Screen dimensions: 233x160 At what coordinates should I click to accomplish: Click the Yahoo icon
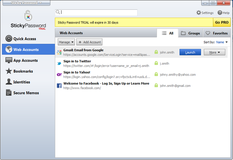(x=59, y=74)
